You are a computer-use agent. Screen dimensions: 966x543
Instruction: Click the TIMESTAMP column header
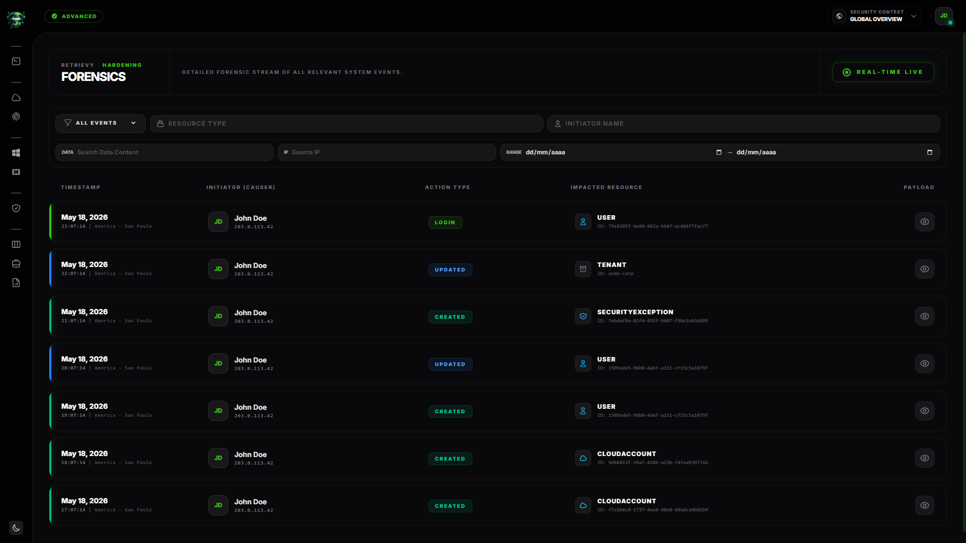coord(80,188)
